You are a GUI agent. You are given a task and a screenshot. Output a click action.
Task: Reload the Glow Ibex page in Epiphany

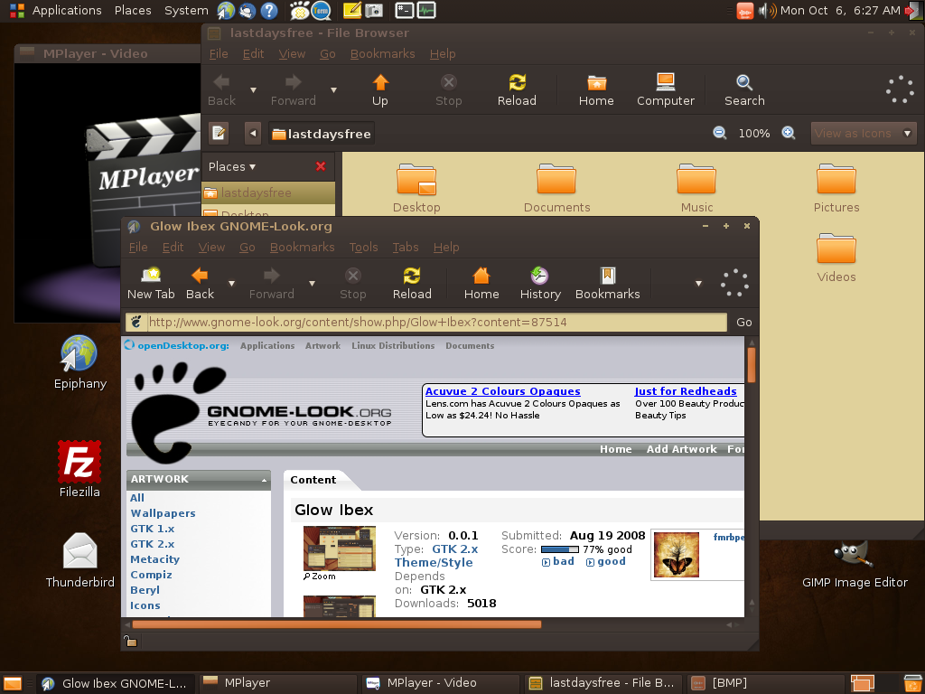412,283
